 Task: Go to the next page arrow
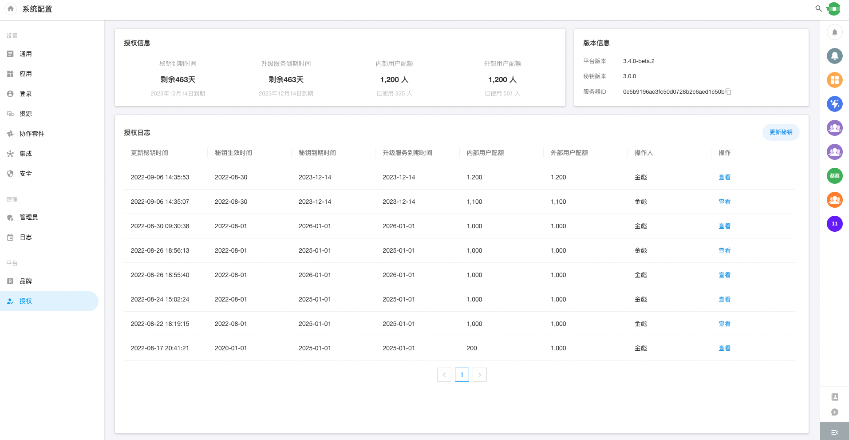(x=479, y=375)
